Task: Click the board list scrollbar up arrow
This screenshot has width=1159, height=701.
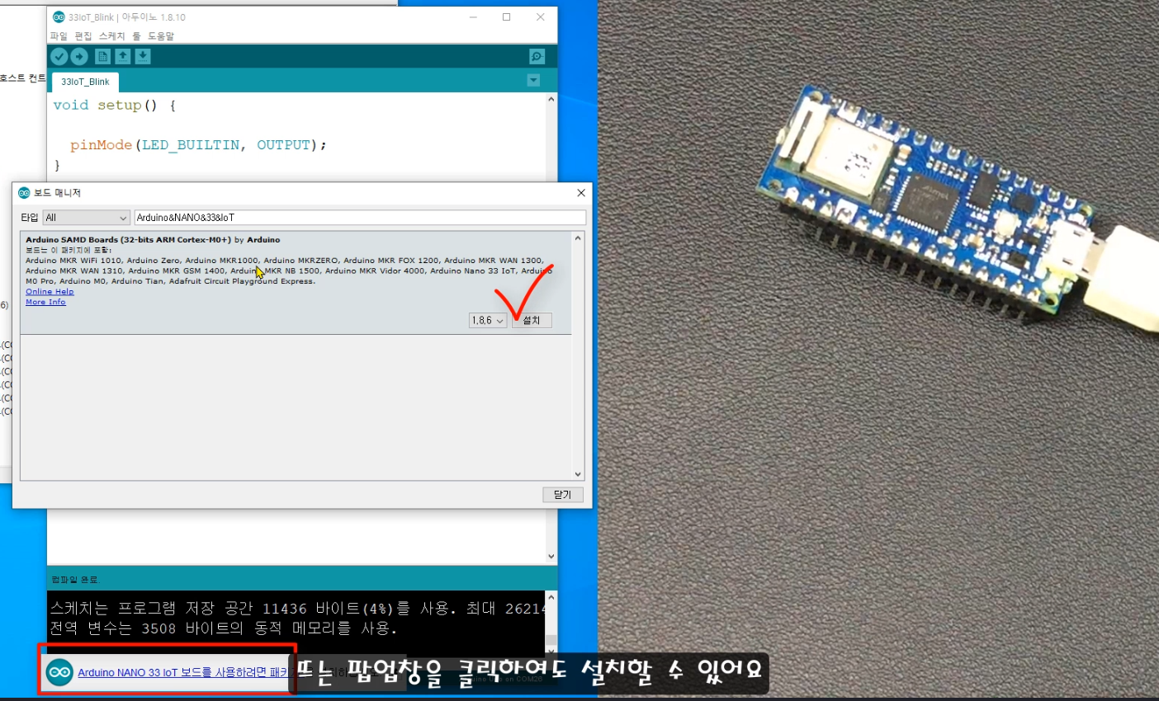Action: click(578, 238)
